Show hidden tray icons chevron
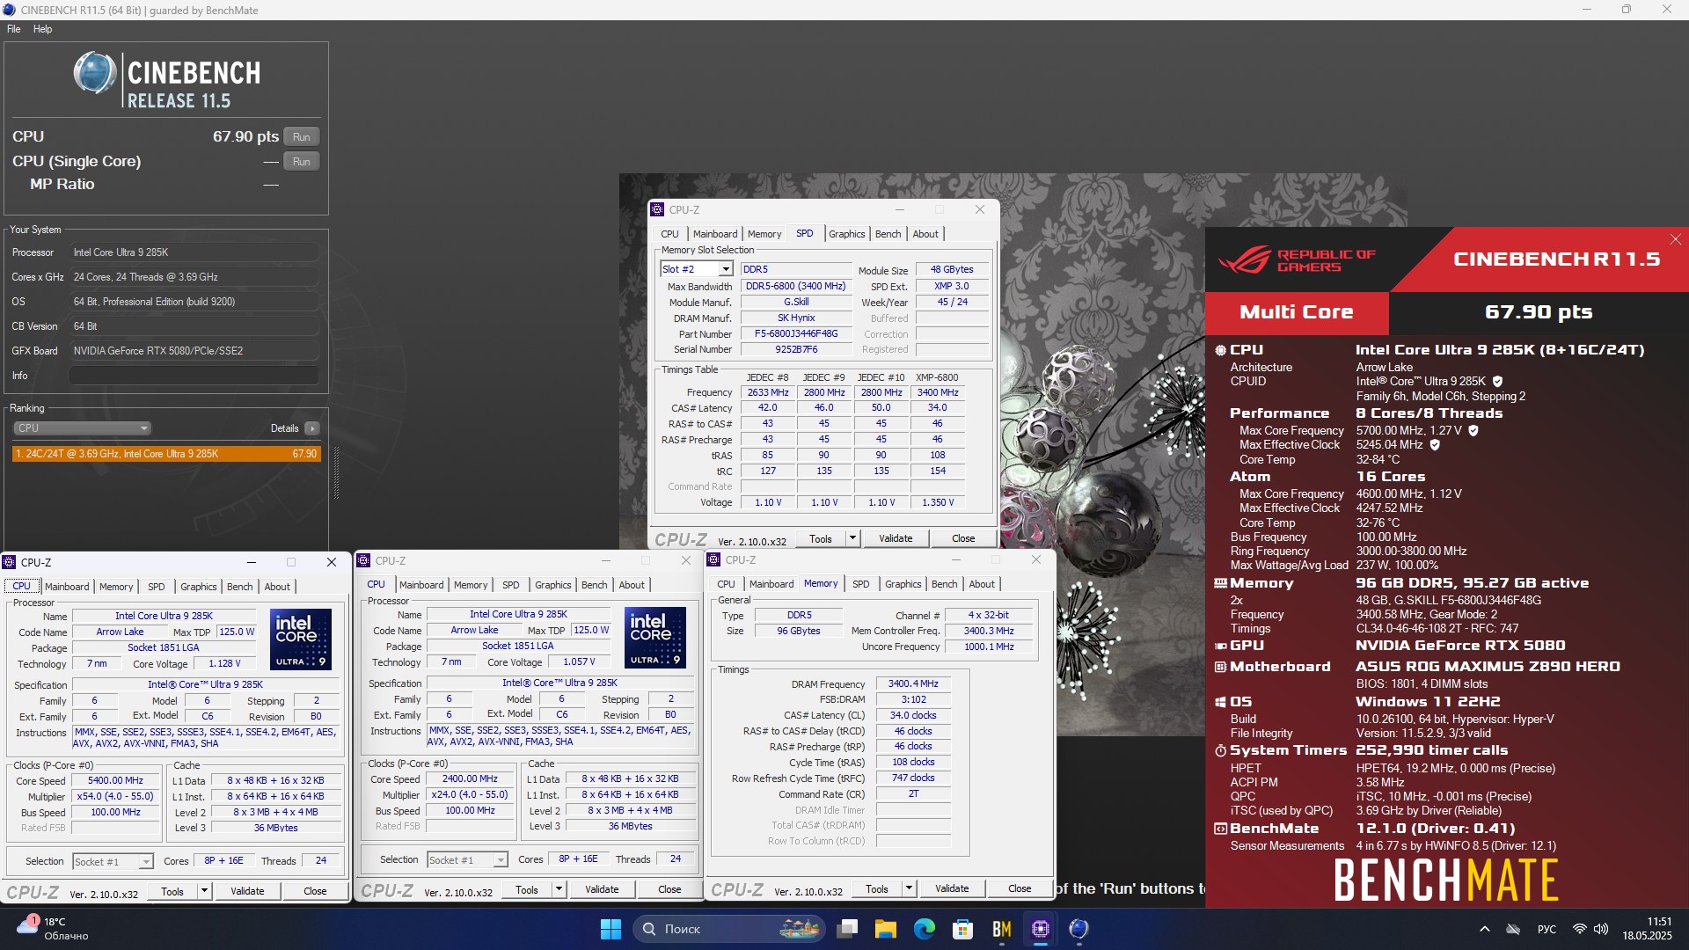Screen dimensions: 1689x950 (x=1485, y=929)
